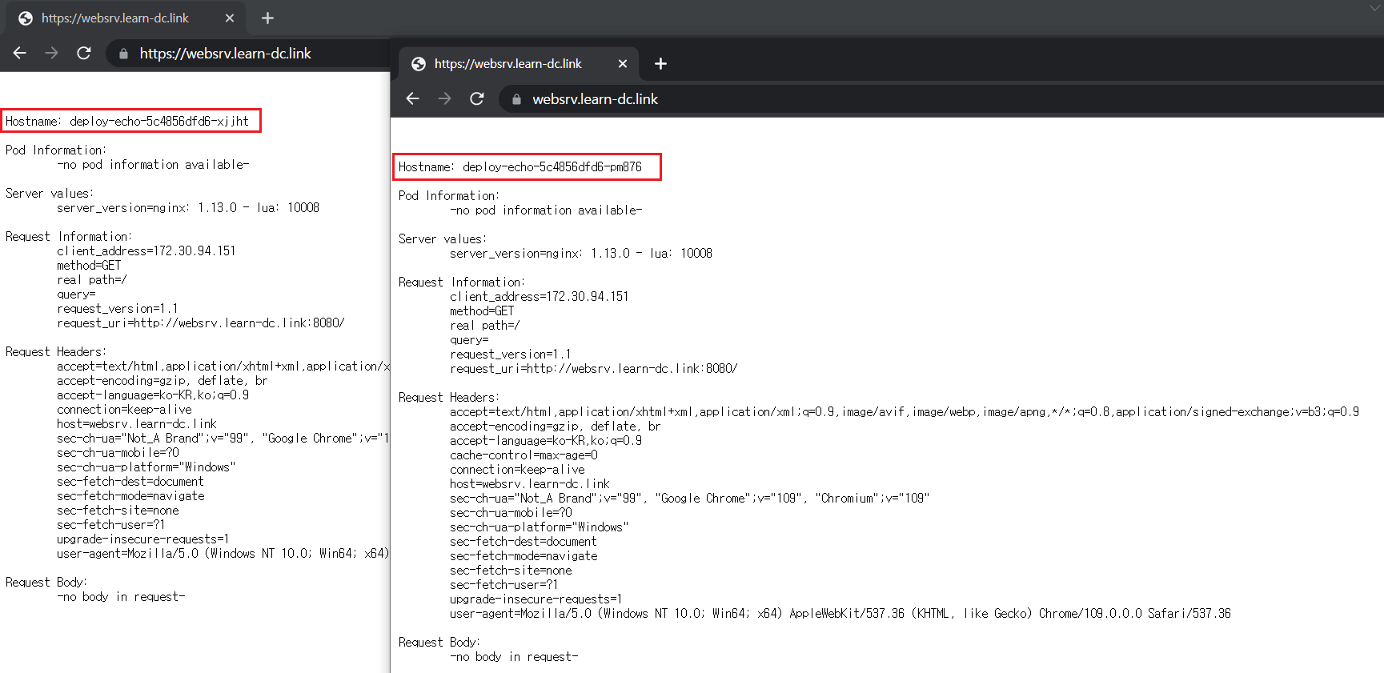The image size is (1384, 673).
Task: Go back in the right browser window
Action: coord(413,98)
